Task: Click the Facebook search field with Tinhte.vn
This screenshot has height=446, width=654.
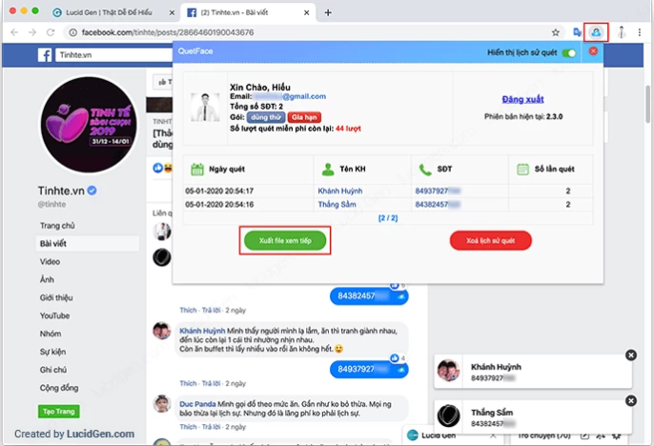Action: [114, 54]
